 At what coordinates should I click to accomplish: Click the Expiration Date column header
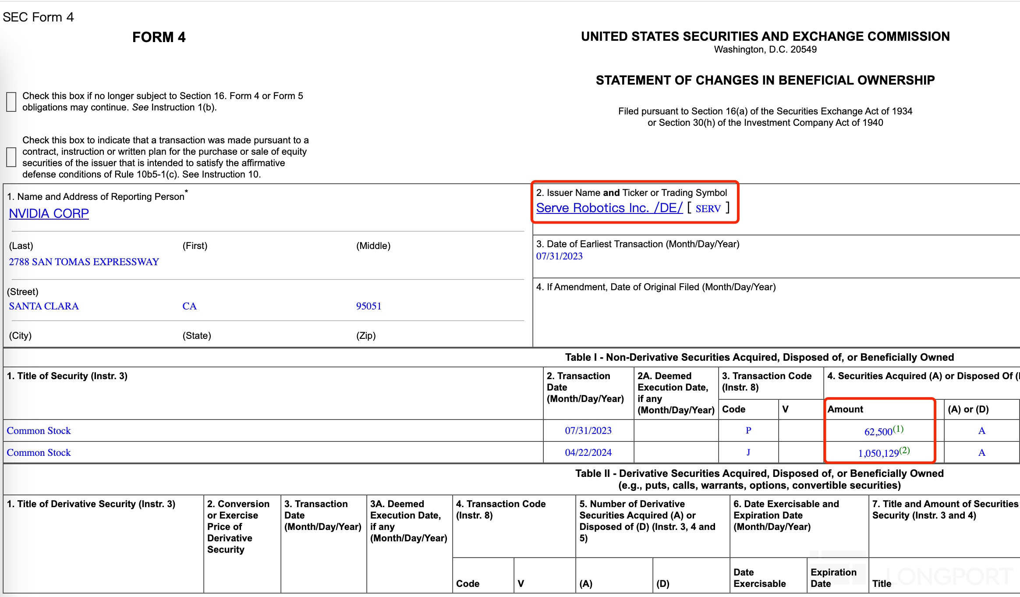click(833, 578)
